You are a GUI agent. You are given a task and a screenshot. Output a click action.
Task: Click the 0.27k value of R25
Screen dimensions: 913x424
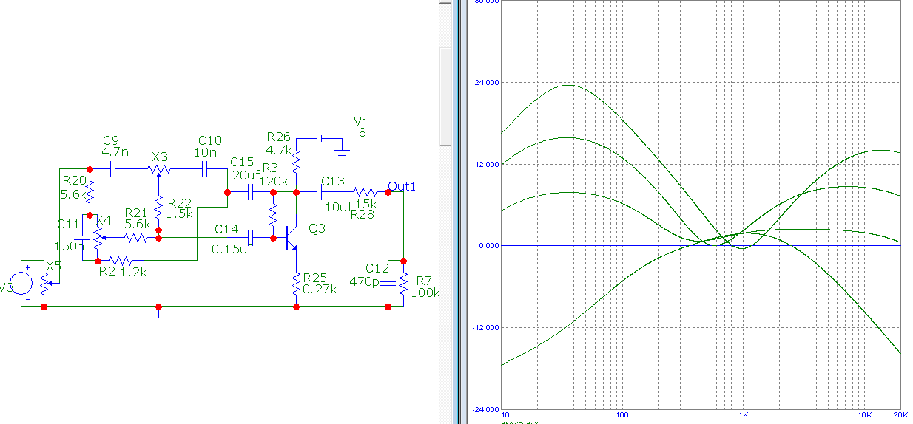[x=320, y=290]
